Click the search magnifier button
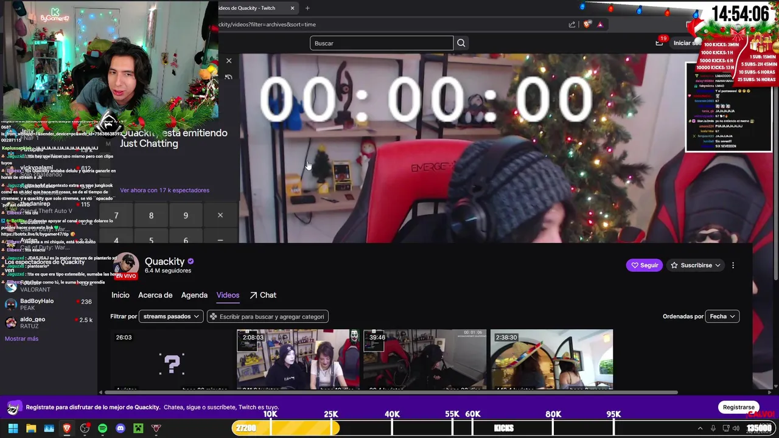 [461, 43]
